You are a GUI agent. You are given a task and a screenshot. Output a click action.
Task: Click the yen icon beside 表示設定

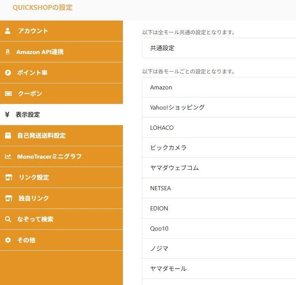[7, 115]
